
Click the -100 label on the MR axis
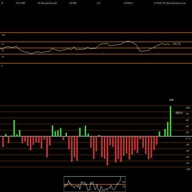point(188,169)
